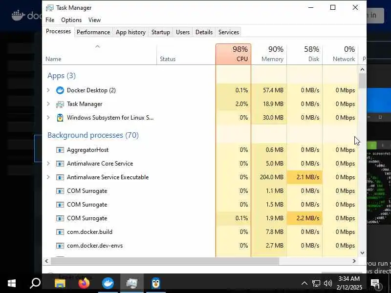The image size is (391, 293).
Task: Show hidden system tray icons
Action: tap(304, 283)
